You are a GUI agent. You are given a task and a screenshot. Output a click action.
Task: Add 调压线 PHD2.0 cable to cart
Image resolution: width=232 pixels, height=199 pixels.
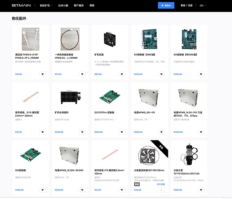pyautogui.click(x=43, y=74)
